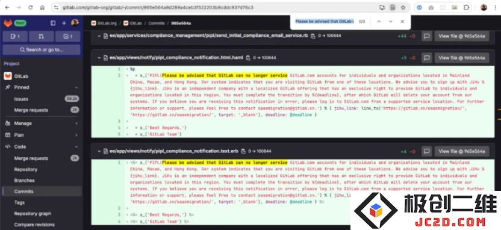501x230 pixels.
Task: Collapse the Pinned section
Action: coord(42,87)
